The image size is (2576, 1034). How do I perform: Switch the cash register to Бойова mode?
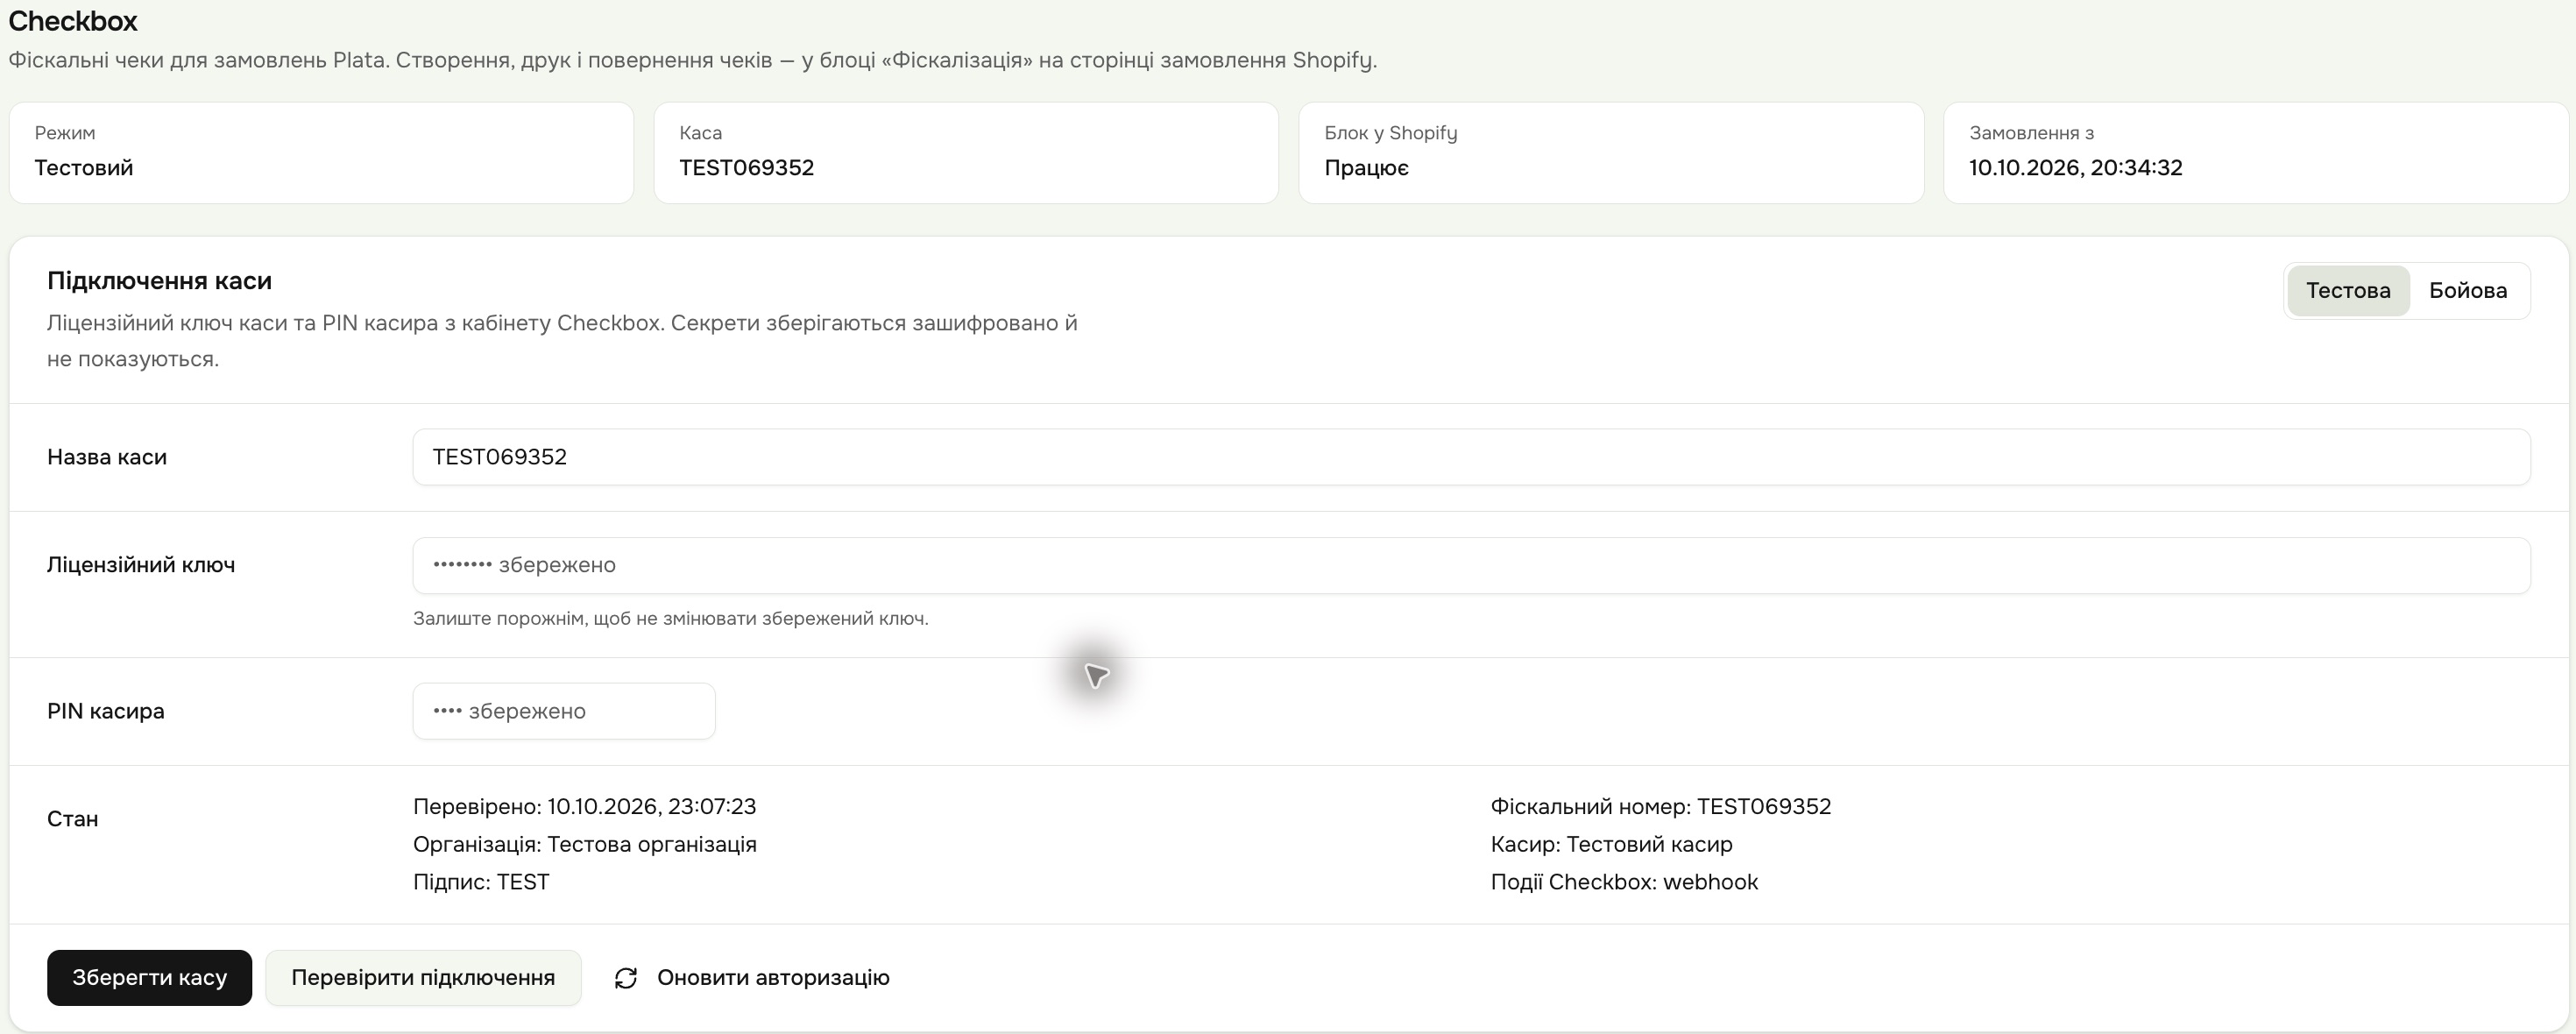pos(2468,291)
